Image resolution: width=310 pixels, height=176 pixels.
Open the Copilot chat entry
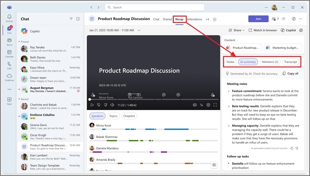(50, 31)
